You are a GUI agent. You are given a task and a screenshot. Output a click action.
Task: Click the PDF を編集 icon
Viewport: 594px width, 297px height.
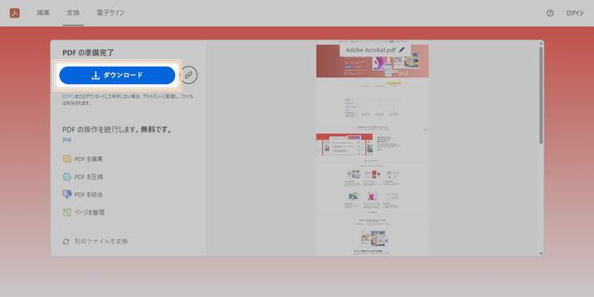[x=67, y=159]
